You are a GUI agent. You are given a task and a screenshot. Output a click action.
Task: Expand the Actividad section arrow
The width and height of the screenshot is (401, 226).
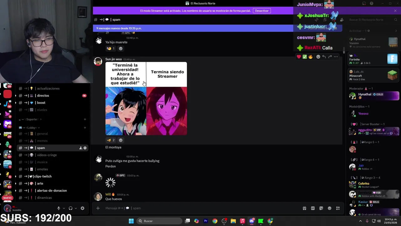(x=396, y=31)
